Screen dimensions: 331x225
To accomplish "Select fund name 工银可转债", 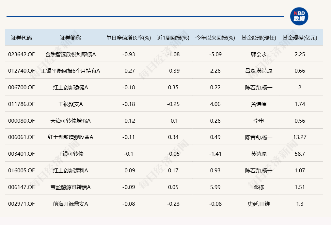I will pyautogui.click(x=71, y=154).
